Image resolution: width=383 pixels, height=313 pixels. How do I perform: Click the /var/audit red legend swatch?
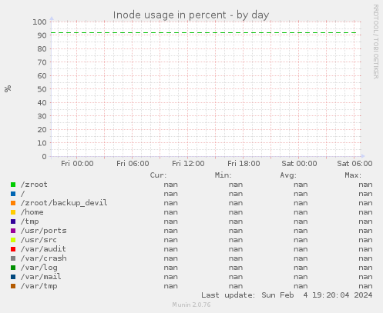coord(13,249)
